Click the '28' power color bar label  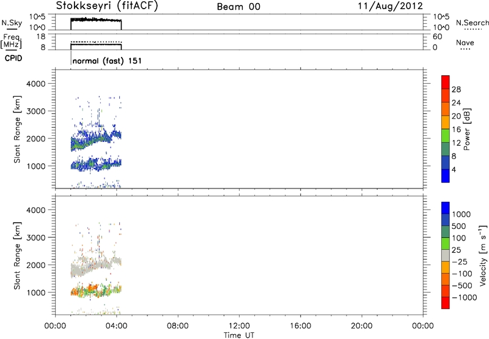tap(456, 89)
